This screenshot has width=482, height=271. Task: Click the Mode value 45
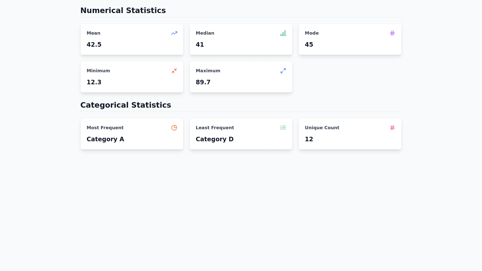[x=309, y=45]
